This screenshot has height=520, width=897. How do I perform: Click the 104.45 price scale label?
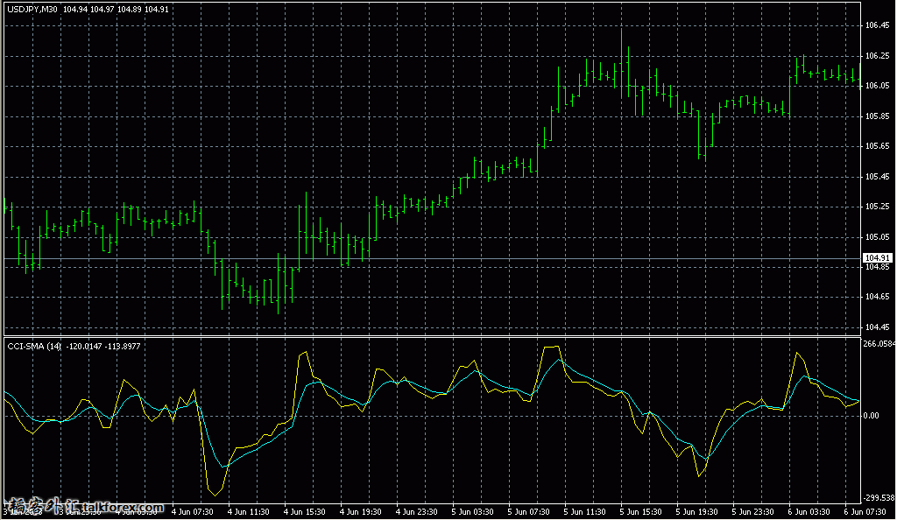pyautogui.click(x=877, y=327)
